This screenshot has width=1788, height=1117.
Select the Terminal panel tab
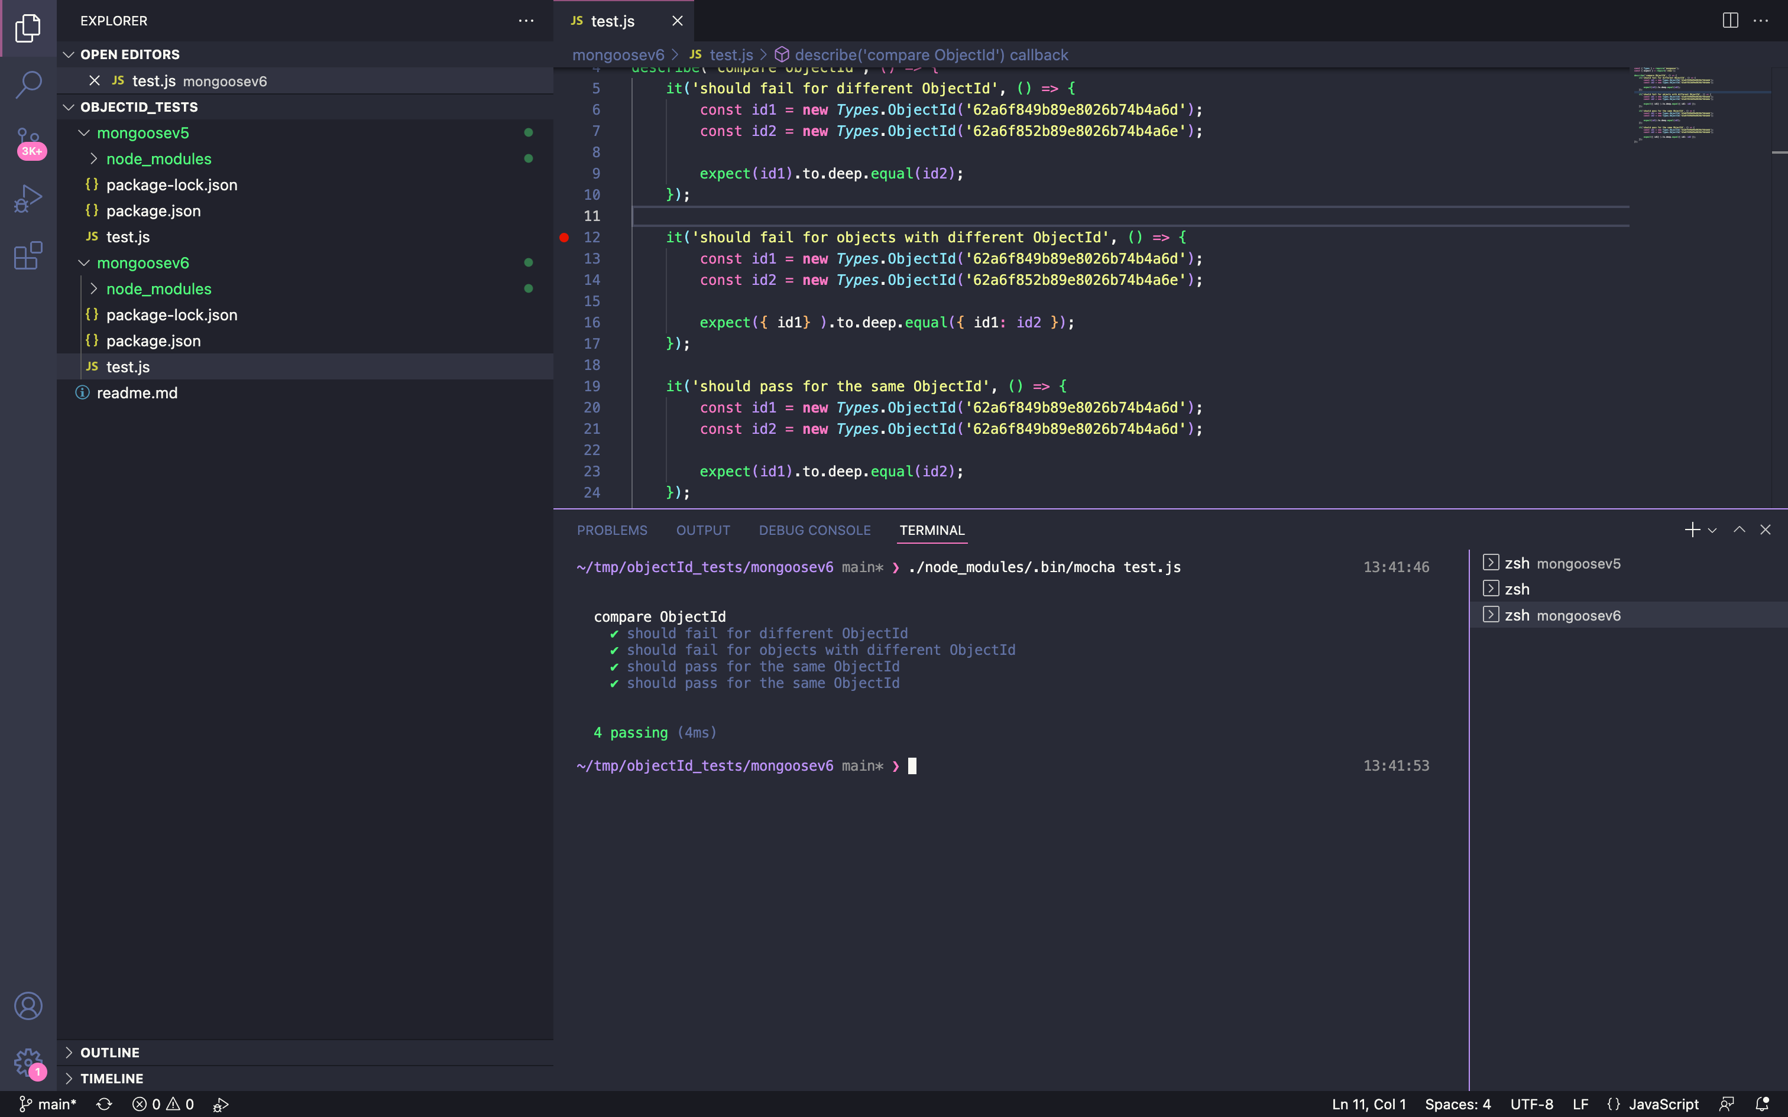coord(932,530)
